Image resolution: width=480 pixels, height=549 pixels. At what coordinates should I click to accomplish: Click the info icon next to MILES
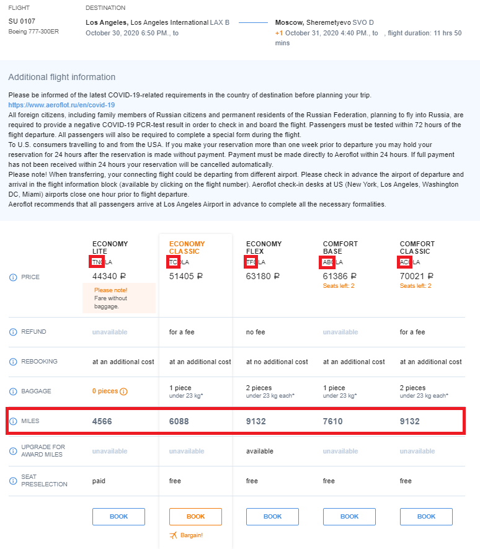pos(13,421)
